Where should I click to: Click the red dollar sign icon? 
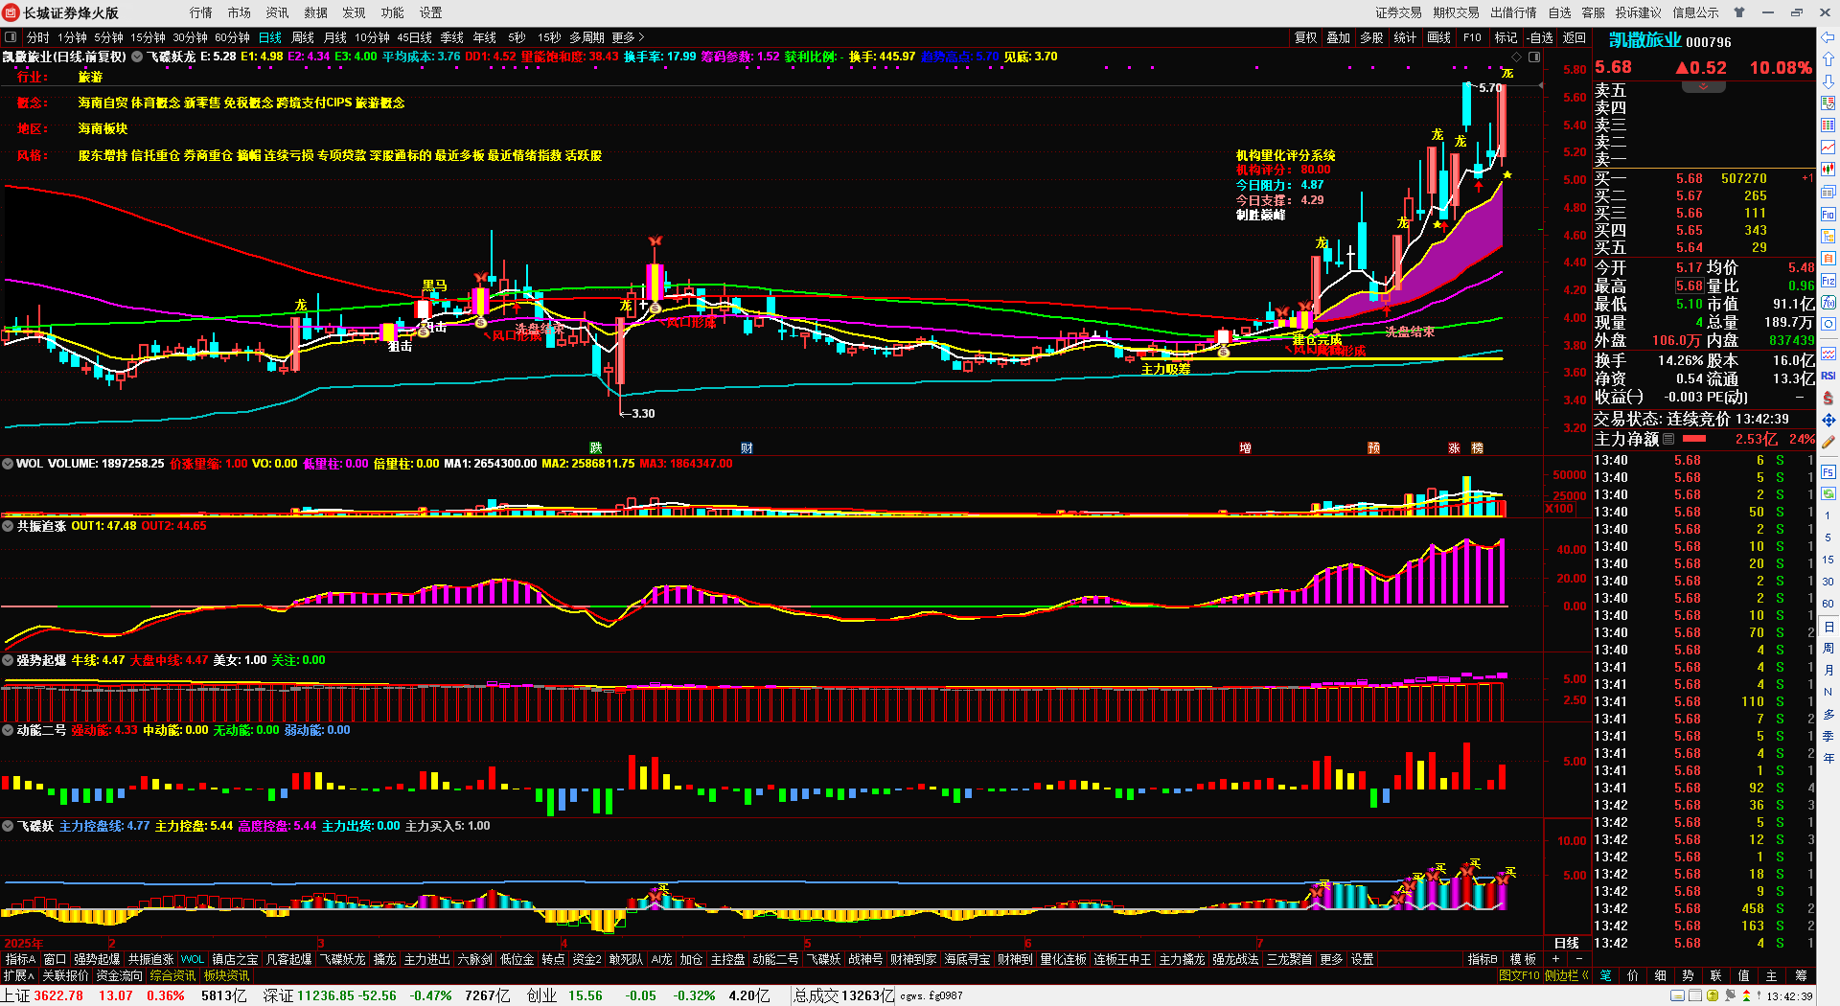1828,398
